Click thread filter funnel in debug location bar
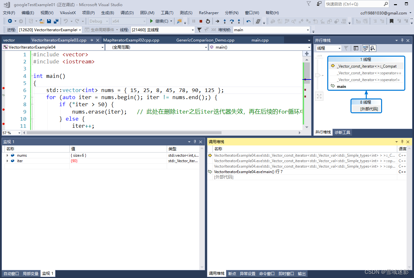The width and height of the screenshot is (414, 278). coord(199,30)
